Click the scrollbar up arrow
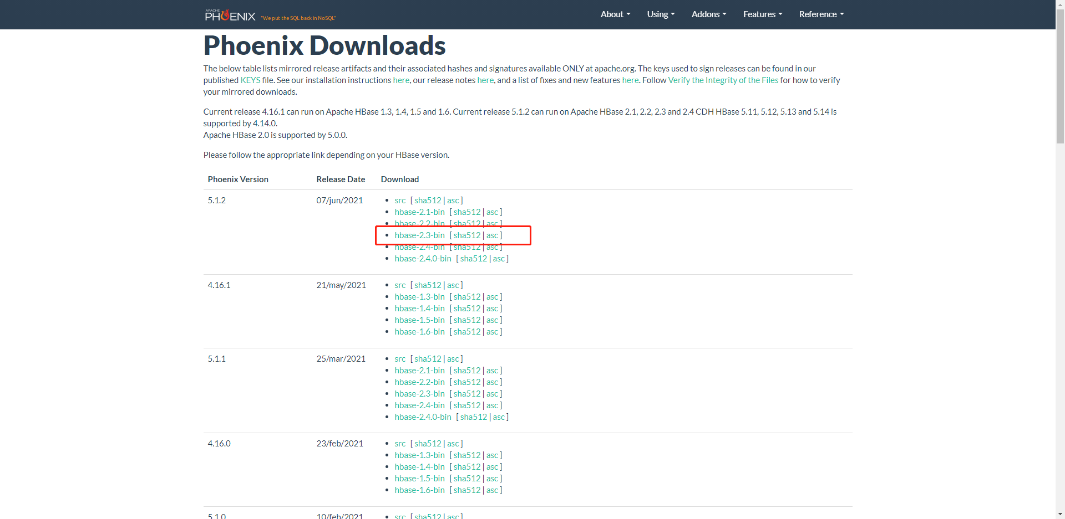1065x519 pixels. pos(1060,4)
